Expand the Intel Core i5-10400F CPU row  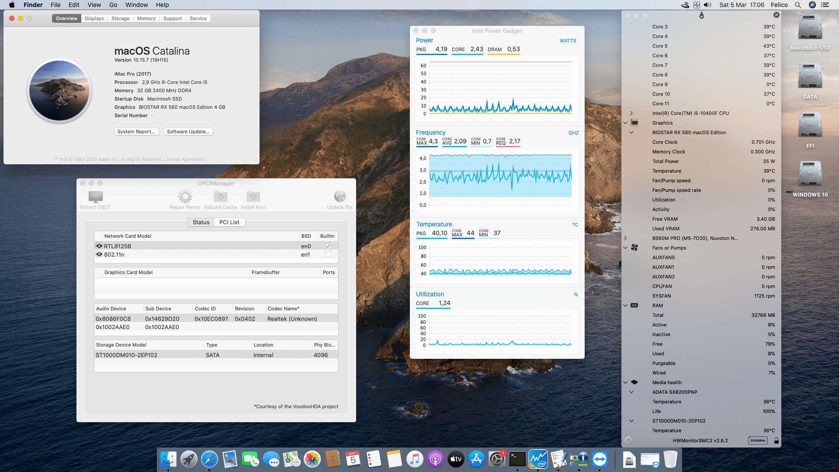pos(631,113)
